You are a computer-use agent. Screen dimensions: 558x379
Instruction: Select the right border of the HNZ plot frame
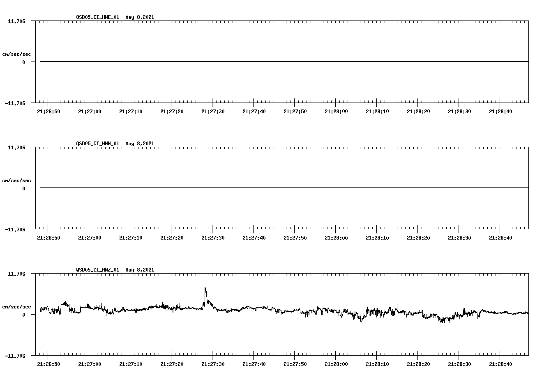pyautogui.click(x=529, y=314)
